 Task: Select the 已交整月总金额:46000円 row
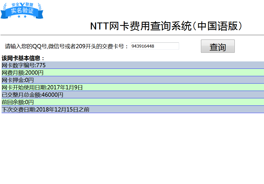click(x=32, y=95)
